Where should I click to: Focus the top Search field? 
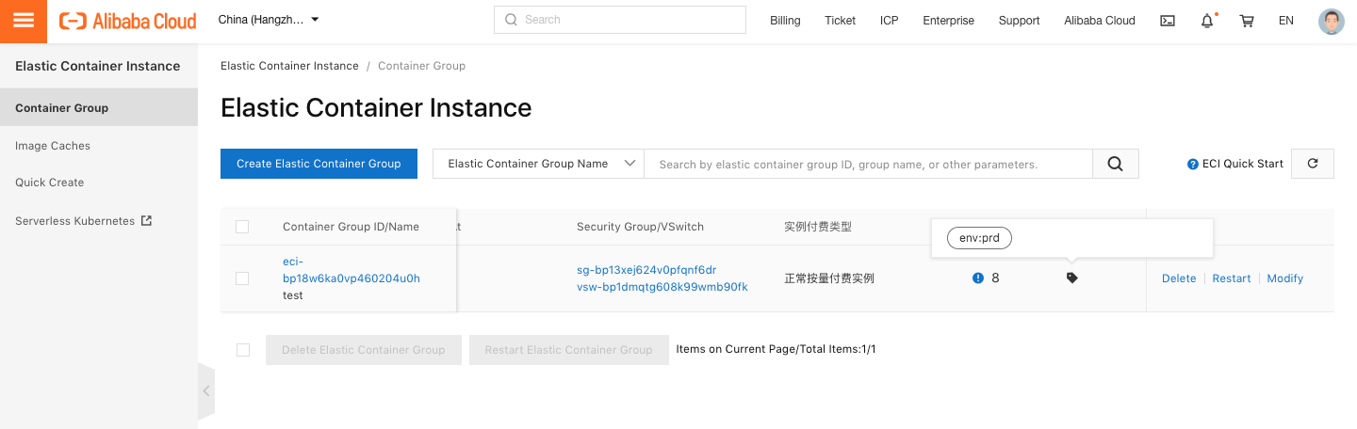click(x=620, y=20)
